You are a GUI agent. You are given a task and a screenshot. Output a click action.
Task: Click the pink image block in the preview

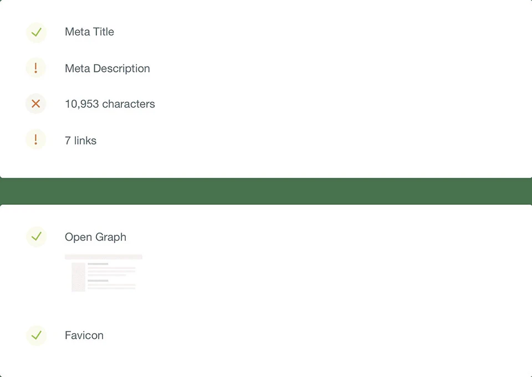point(78,277)
